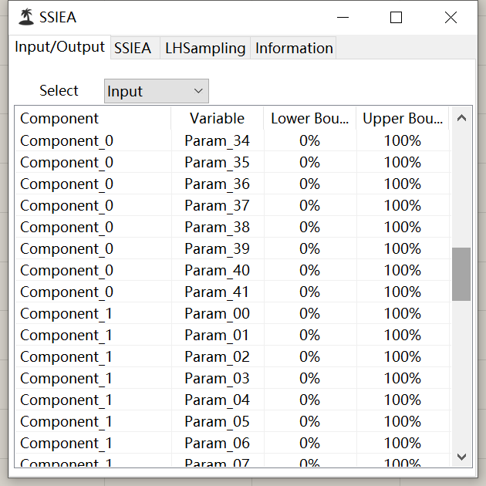The width and height of the screenshot is (486, 486).
Task: Click the vertical scrollbar thumb
Action: [x=461, y=274]
